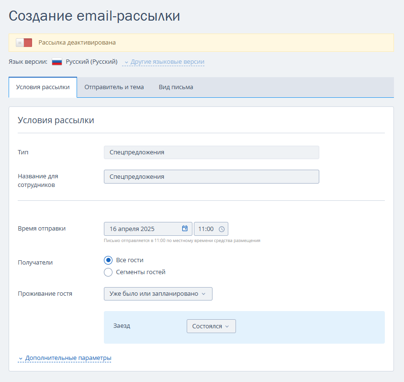This screenshot has width=404, height=382.
Task: Open 'Другие языковые версии' link
Action: [x=167, y=62]
